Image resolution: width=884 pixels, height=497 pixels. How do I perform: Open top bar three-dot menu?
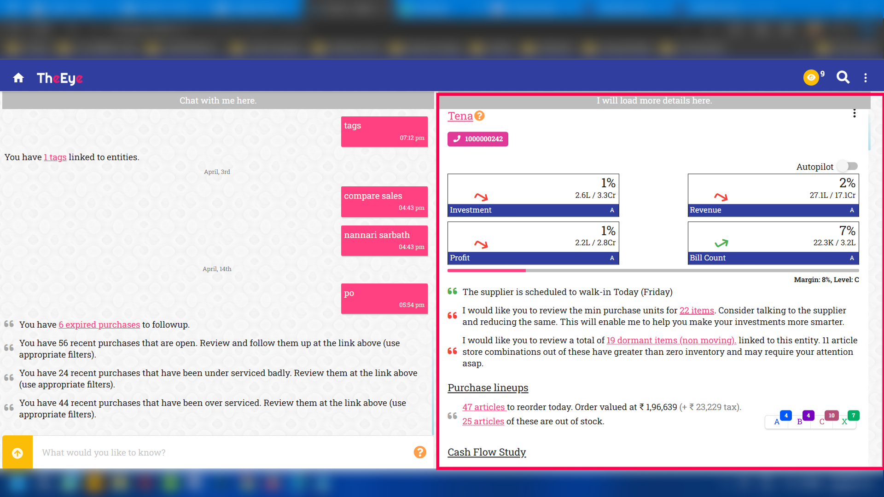coord(866,78)
